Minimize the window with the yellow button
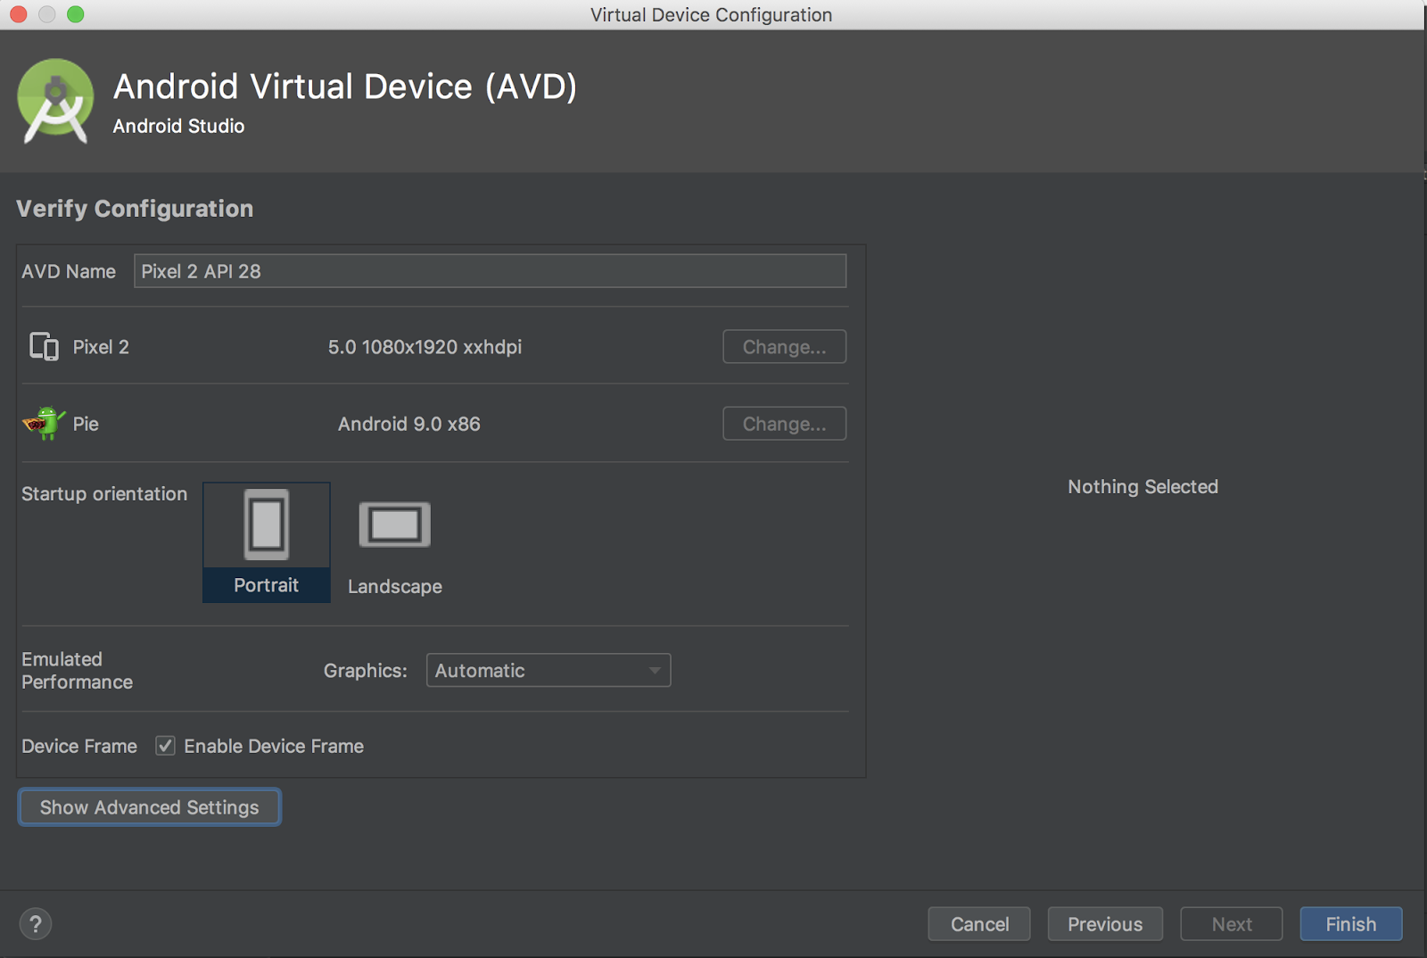This screenshot has height=958, width=1427. [47, 14]
